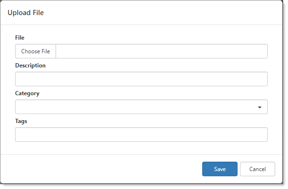
Task: Focus the Tags input field
Action: (x=141, y=135)
